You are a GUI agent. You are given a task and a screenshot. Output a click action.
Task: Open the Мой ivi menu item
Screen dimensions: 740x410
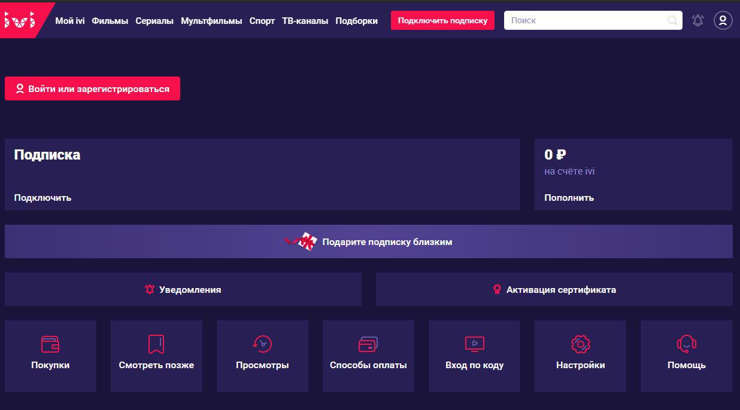tap(70, 20)
